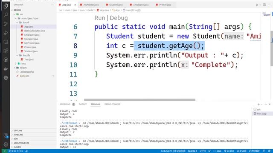
Task: Click the editor horizontal scrollbar
Action: click(x=139, y=100)
